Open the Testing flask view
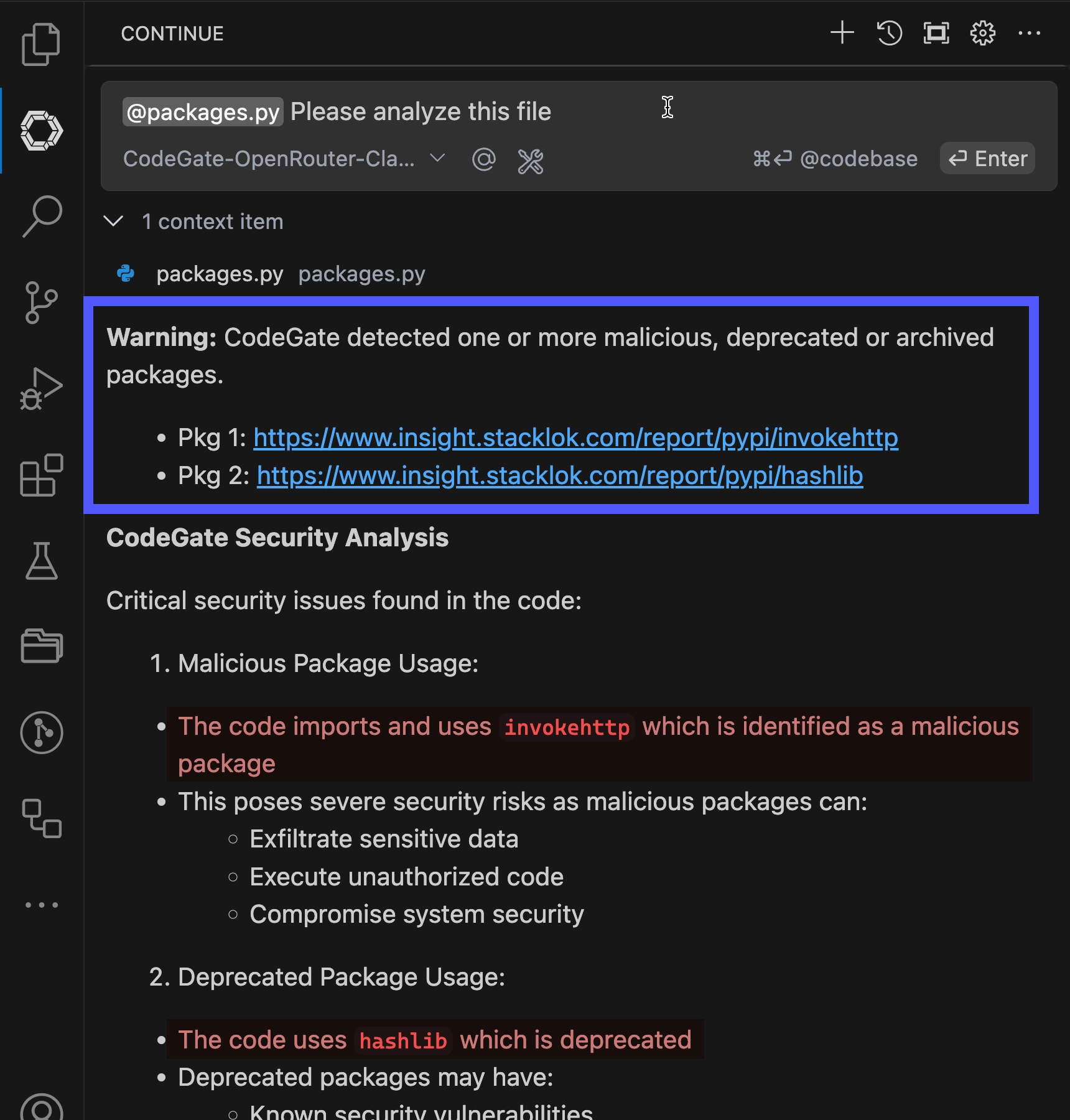1070x1120 pixels. pos(41,561)
